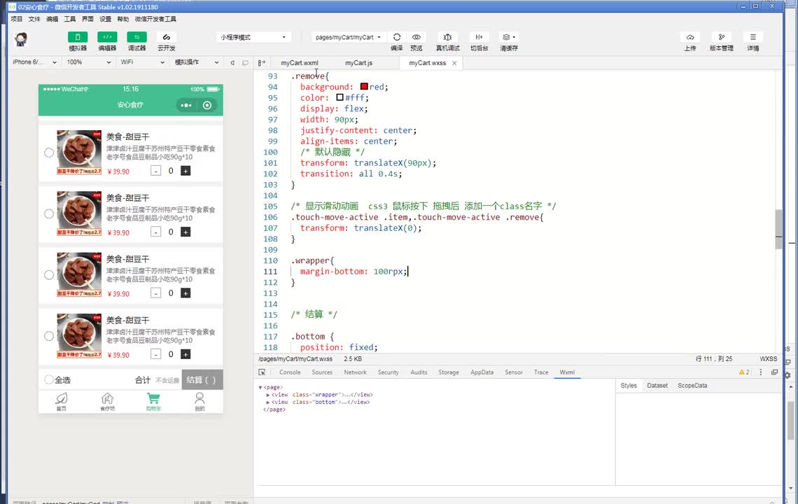Open the Details icon at top right
Screen dimensions: 798x504
tap(752, 37)
